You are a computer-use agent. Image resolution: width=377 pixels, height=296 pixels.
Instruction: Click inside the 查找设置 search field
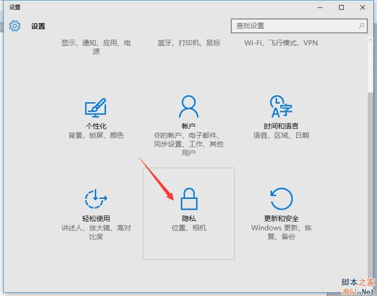(x=299, y=26)
